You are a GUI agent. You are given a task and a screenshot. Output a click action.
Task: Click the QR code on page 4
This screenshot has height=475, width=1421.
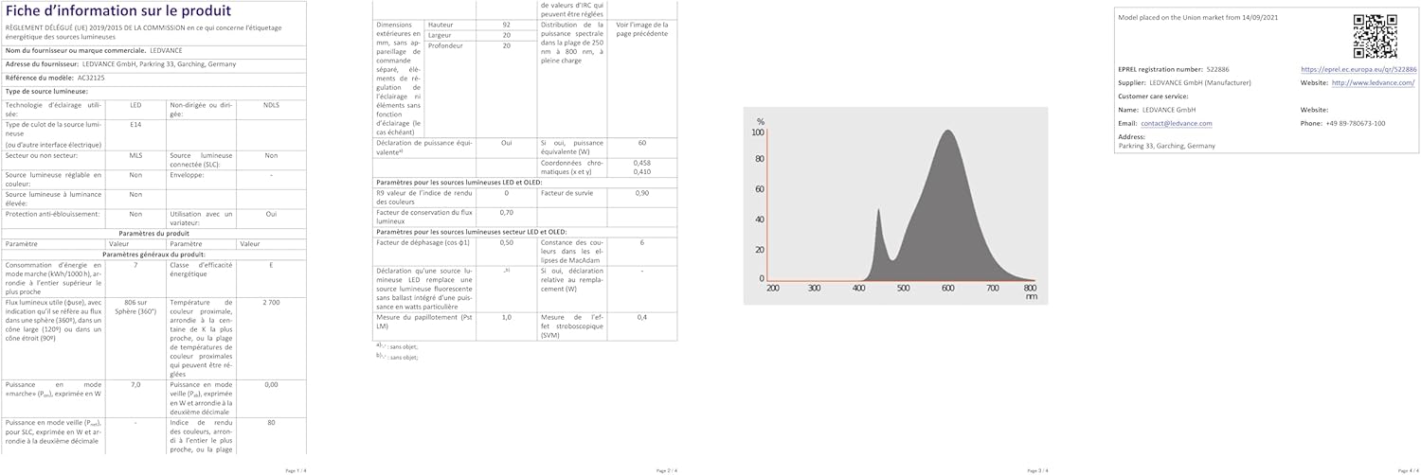coord(1375,38)
